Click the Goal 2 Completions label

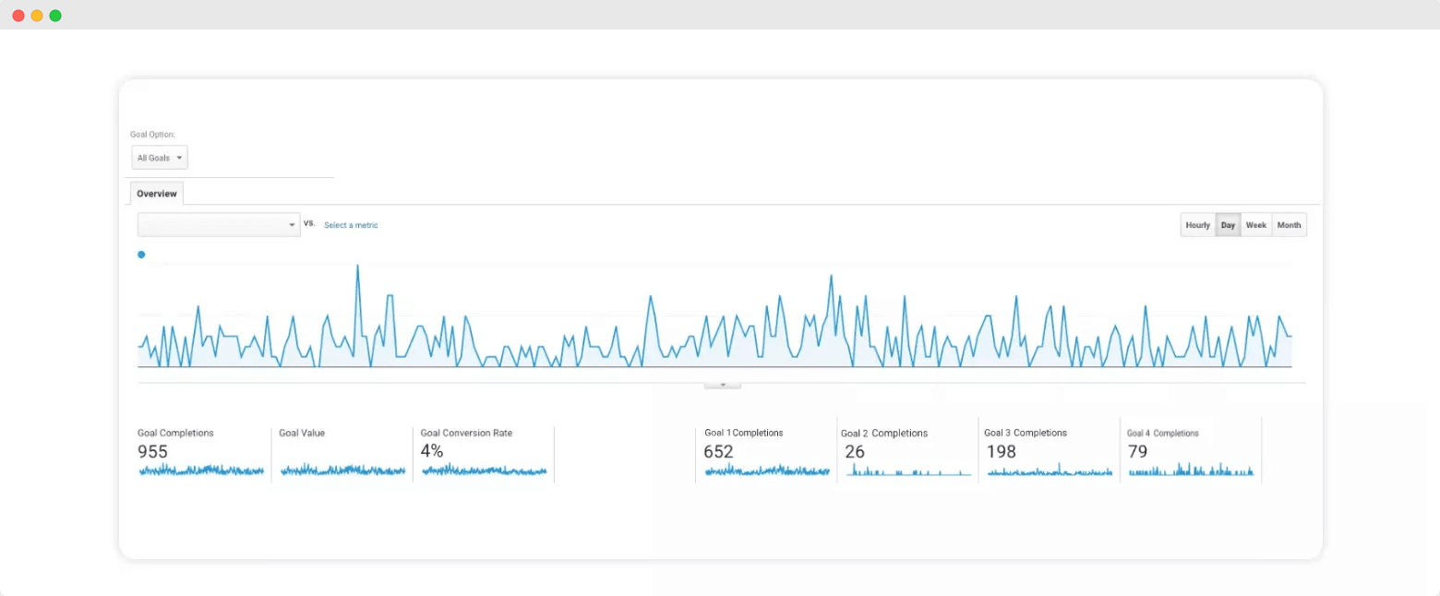tap(884, 434)
